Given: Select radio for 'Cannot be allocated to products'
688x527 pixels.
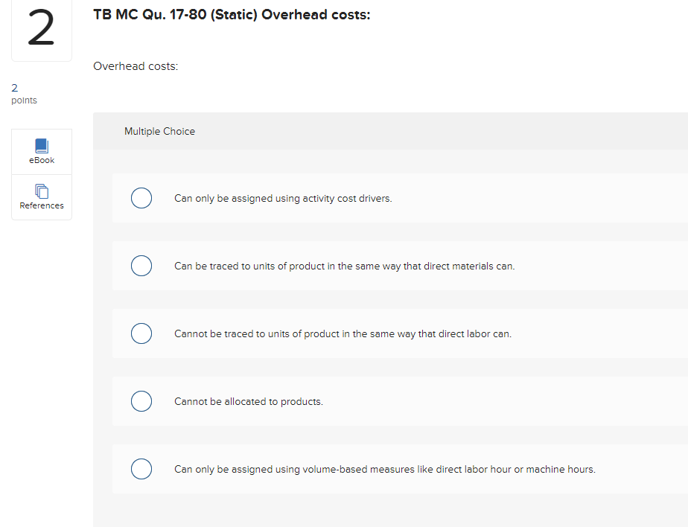Looking at the screenshot, I should pyautogui.click(x=141, y=401).
